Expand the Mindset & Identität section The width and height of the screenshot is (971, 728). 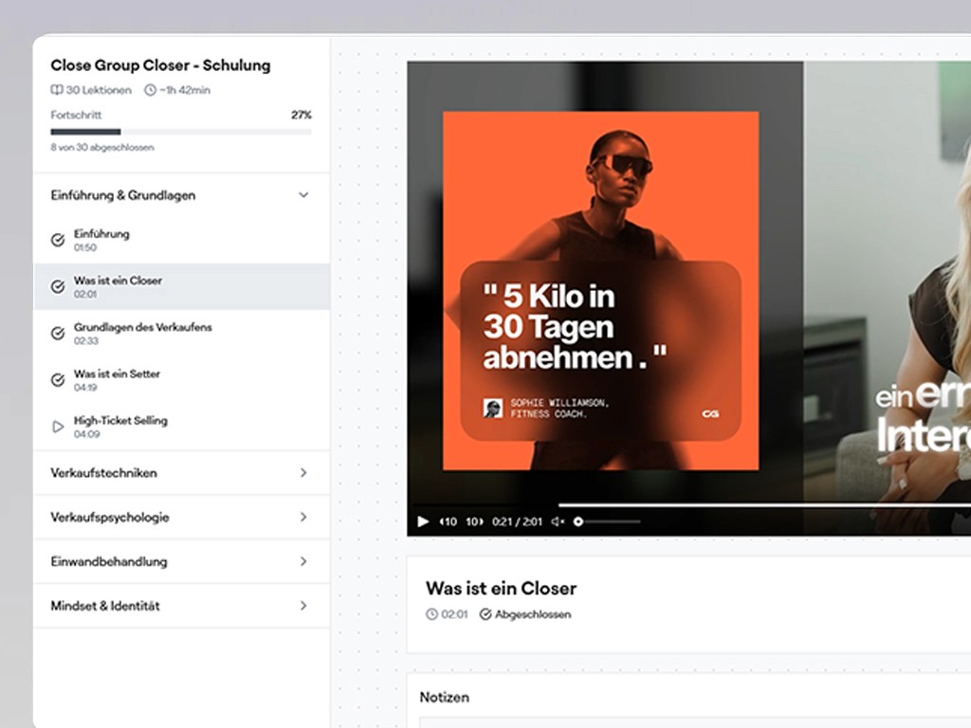[x=181, y=606]
